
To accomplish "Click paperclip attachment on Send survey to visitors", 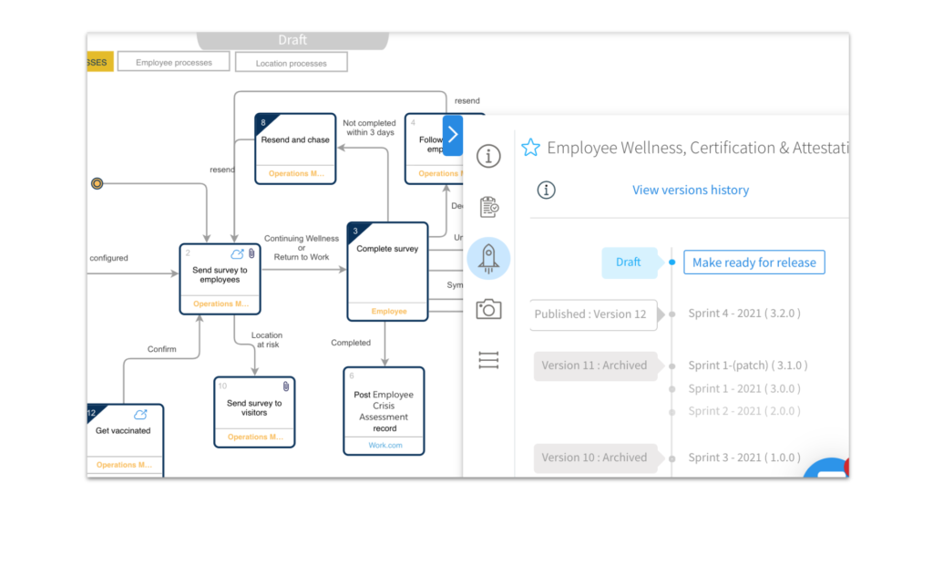I will [286, 386].
